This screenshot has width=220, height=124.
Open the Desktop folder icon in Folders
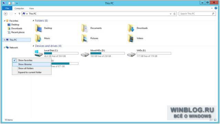click(x=38, y=28)
